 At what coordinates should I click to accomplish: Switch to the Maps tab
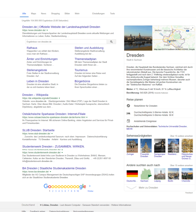(33, 14)
